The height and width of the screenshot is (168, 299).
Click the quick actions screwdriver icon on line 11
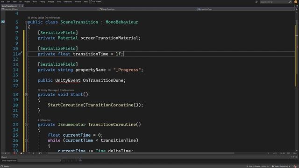(x=21, y=53)
